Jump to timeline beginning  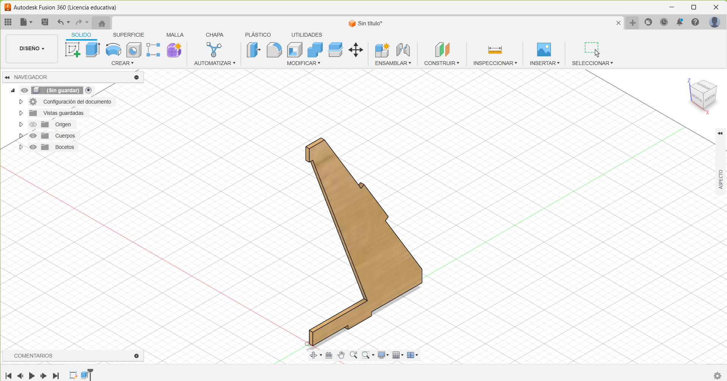(8, 376)
